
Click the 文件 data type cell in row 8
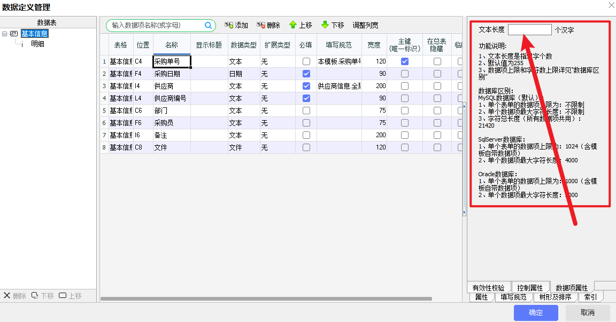pyautogui.click(x=244, y=147)
